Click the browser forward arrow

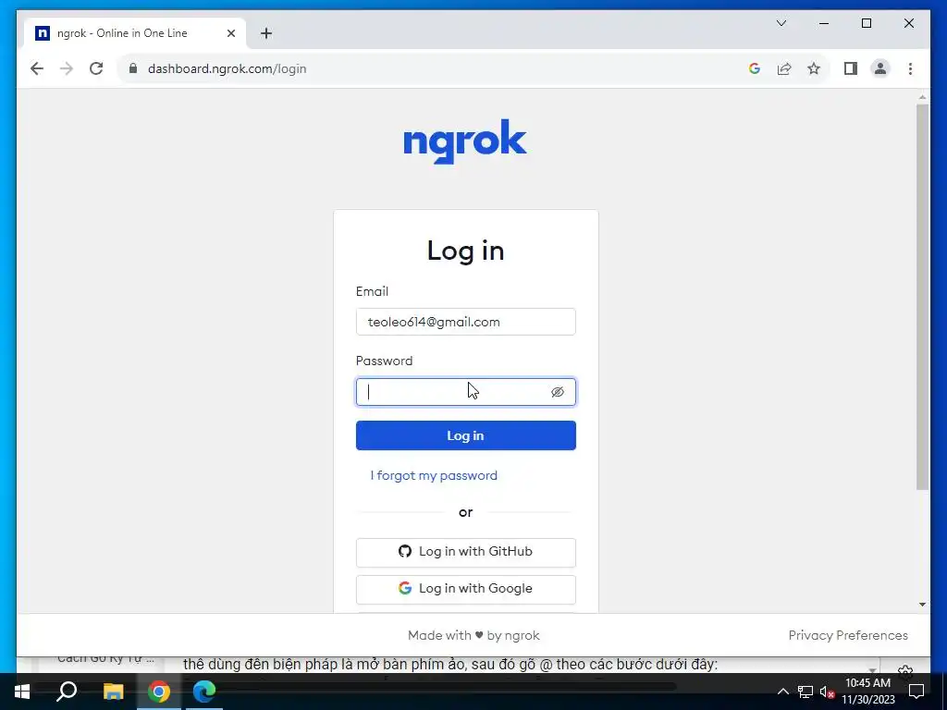pos(67,68)
